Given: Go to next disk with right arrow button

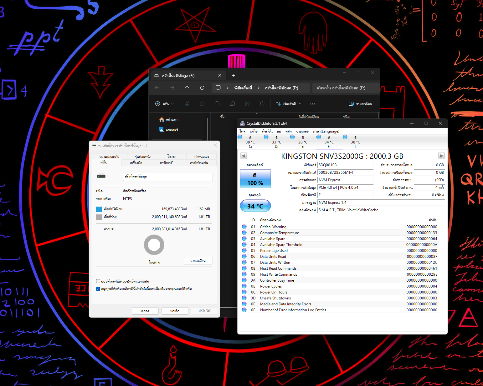Looking at the screenshot, I should 441,156.
